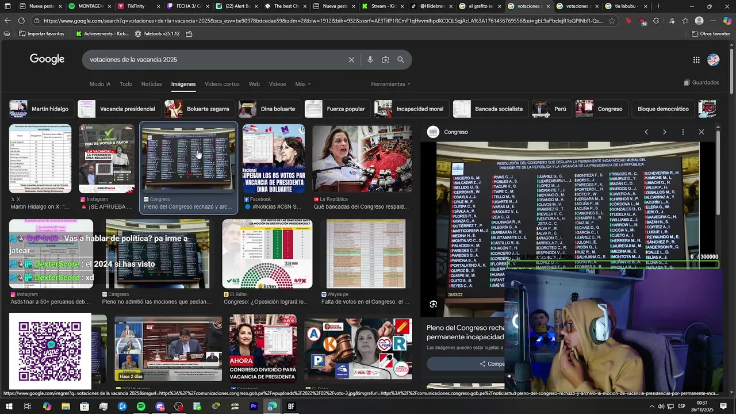Open the Otros favoritos folder

[711, 34]
